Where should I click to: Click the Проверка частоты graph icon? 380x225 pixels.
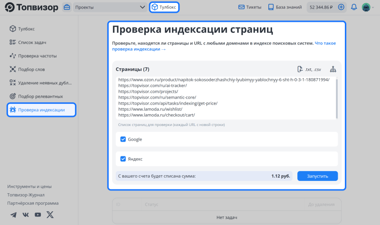click(x=13, y=56)
